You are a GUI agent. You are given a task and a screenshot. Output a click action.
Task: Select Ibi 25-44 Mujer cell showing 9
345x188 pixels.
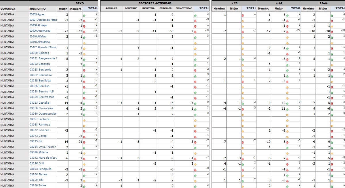[323, 142]
